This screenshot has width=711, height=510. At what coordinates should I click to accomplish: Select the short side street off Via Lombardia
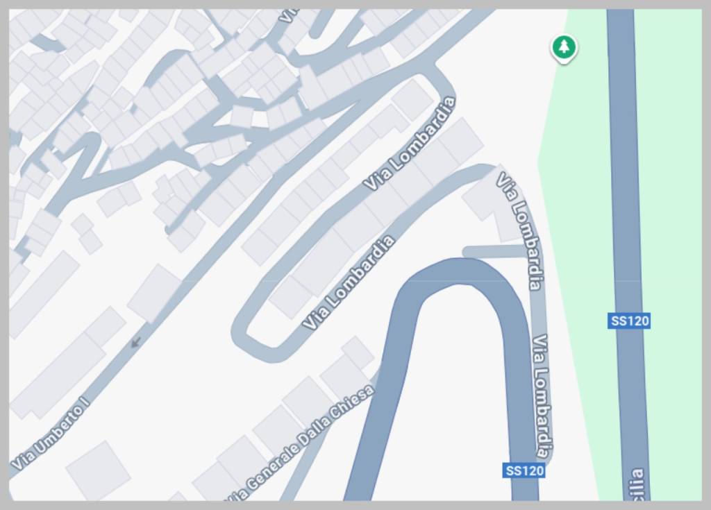coord(496,252)
